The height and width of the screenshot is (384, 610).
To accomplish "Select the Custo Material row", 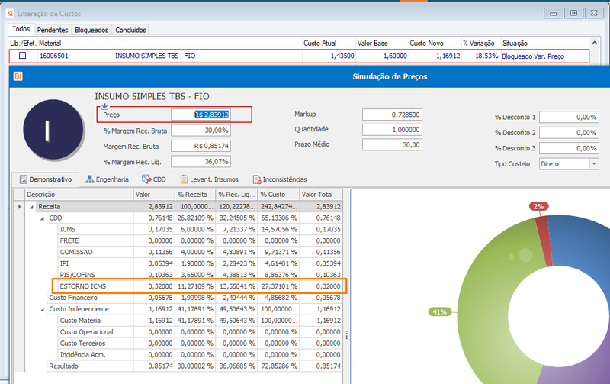I will pos(199,321).
